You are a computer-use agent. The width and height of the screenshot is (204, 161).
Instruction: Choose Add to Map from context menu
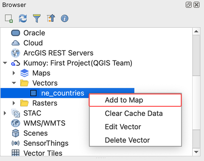(135, 100)
